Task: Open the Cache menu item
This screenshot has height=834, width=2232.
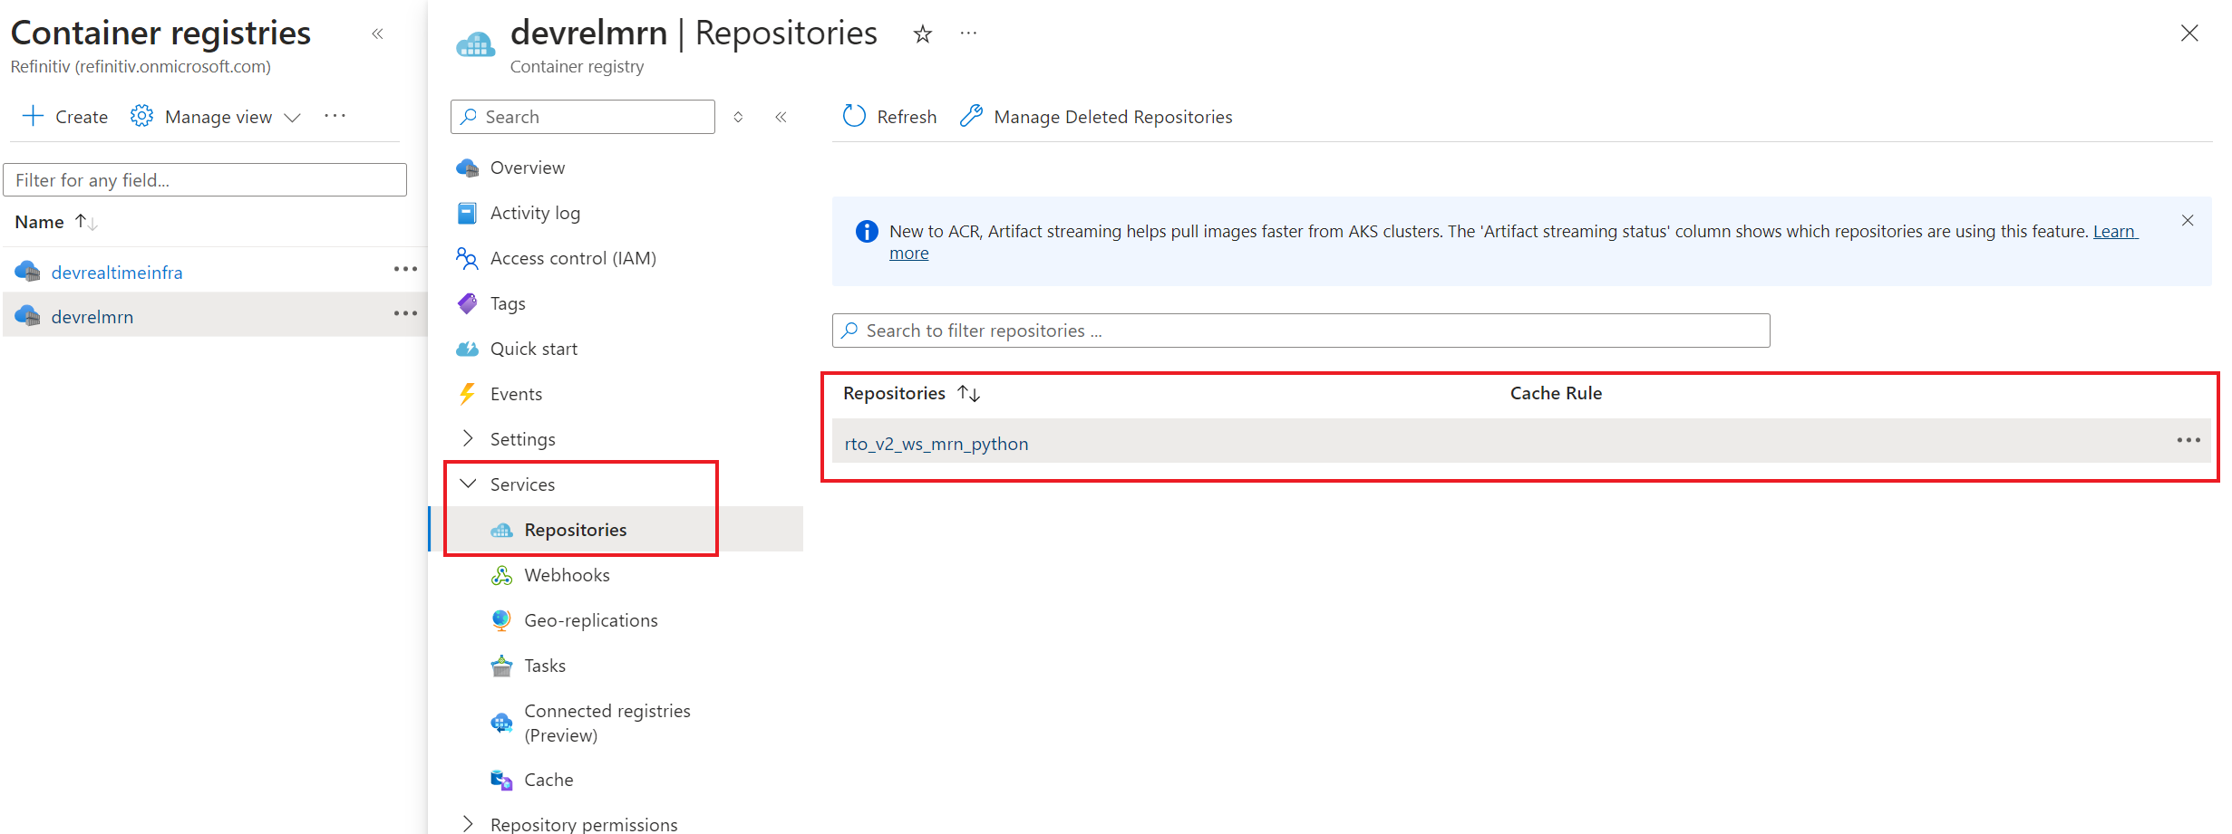Action: 548,780
